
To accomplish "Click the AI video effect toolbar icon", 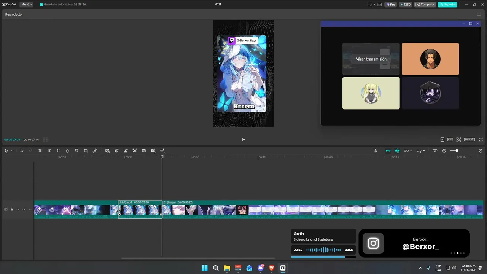I will point(153,151).
